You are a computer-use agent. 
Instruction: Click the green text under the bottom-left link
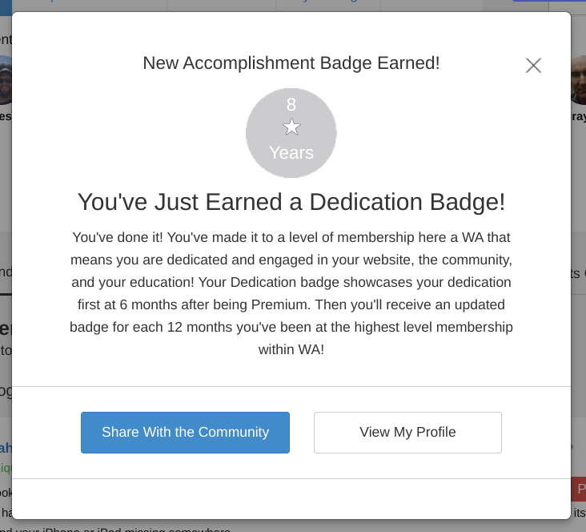[5, 466]
